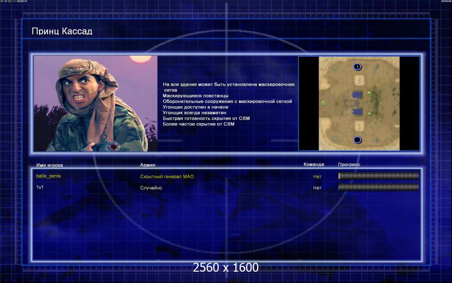Image resolution: width=452 pixels, height=283 pixels.
Task: Open the 'Случайно' army field
Action: (151, 188)
